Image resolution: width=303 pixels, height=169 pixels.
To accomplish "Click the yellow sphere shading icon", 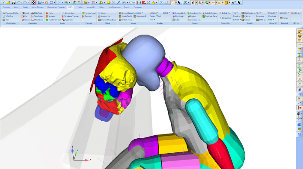I will (109, 3).
